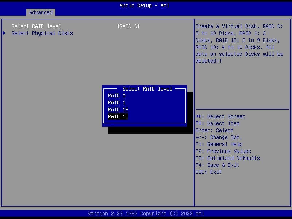Click the 'F2: Previous Values' entry

point(223,151)
